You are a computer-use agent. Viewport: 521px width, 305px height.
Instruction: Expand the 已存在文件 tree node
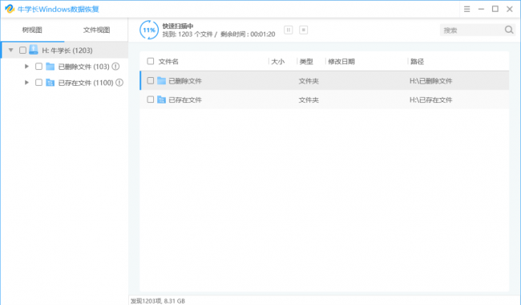click(26, 83)
